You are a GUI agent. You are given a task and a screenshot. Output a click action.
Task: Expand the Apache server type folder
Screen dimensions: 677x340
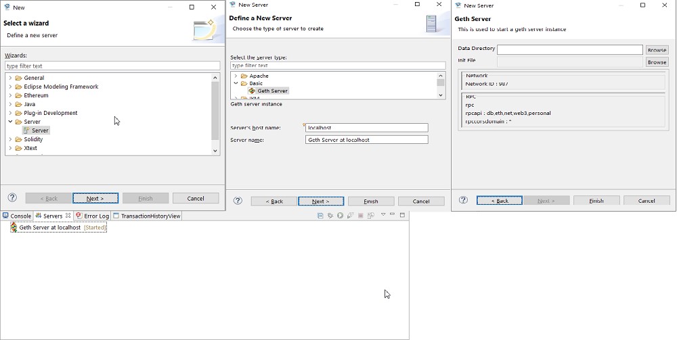(236, 76)
